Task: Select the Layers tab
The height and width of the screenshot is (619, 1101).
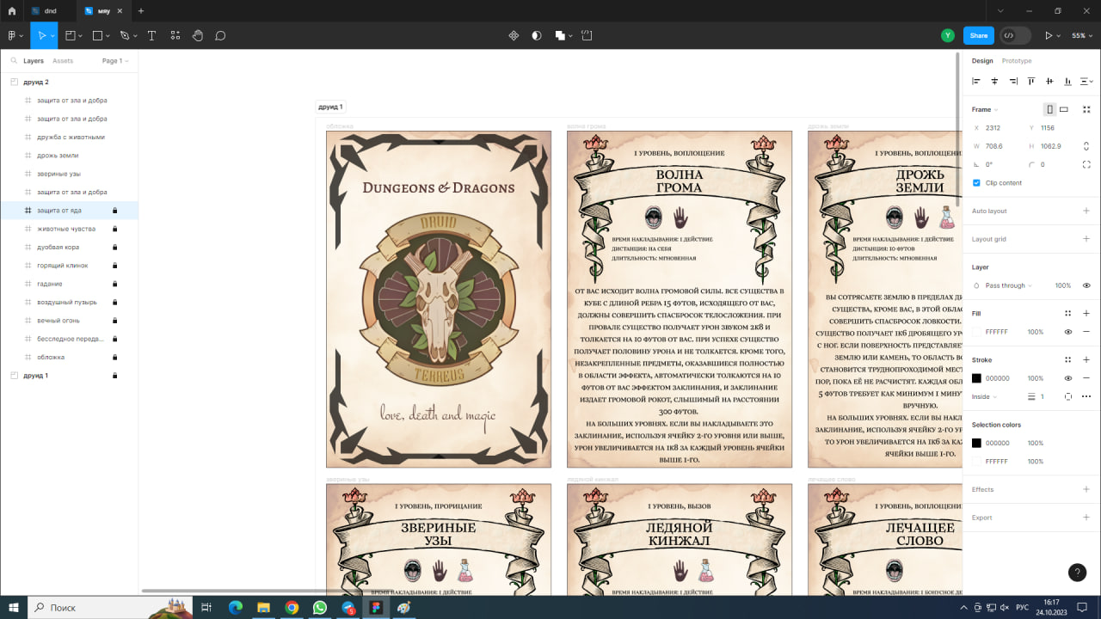Action: pyautogui.click(x=34, y=61)
